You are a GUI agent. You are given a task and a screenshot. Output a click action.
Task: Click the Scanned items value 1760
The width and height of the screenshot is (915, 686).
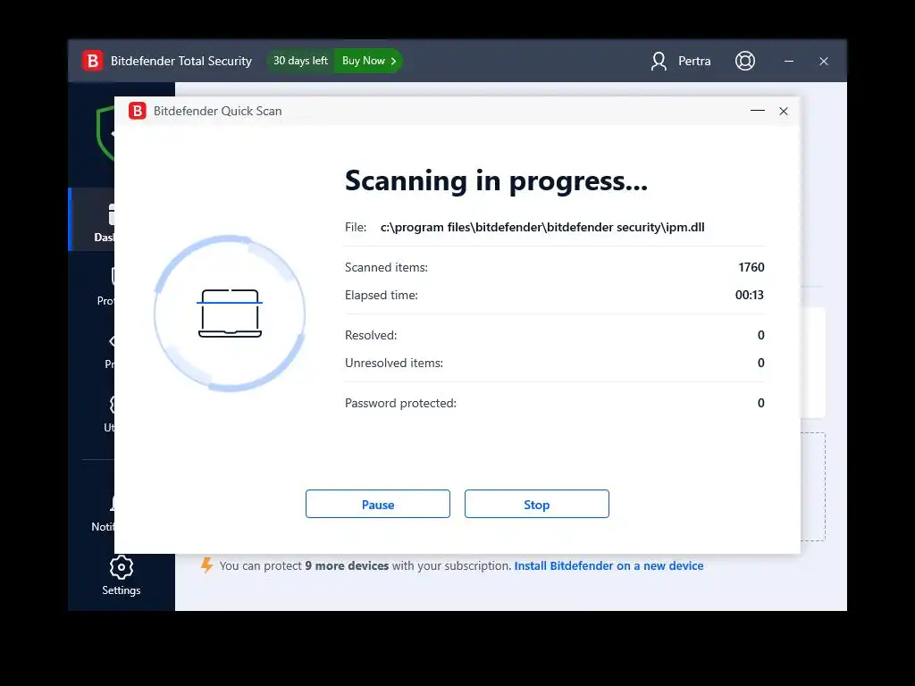point(751,267)
